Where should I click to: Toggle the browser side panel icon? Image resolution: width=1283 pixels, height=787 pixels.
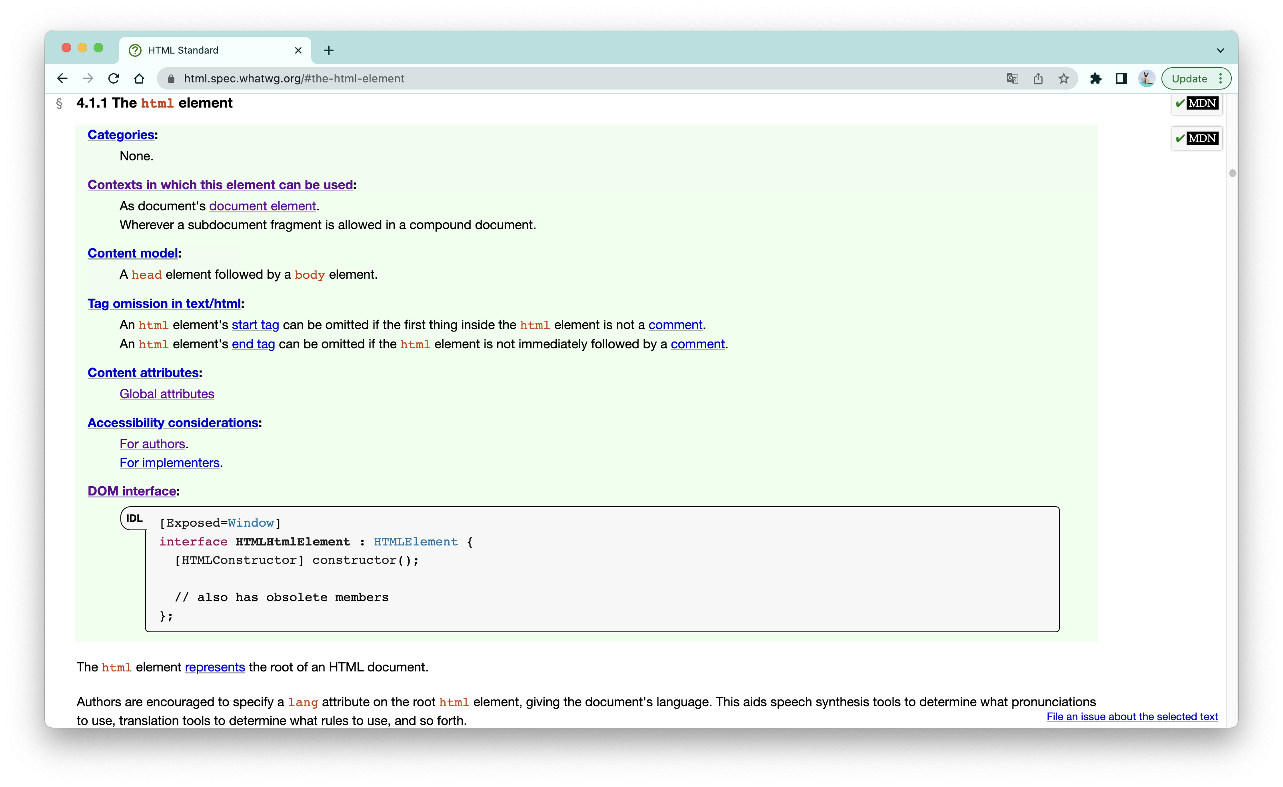(x=1121, y=79)
